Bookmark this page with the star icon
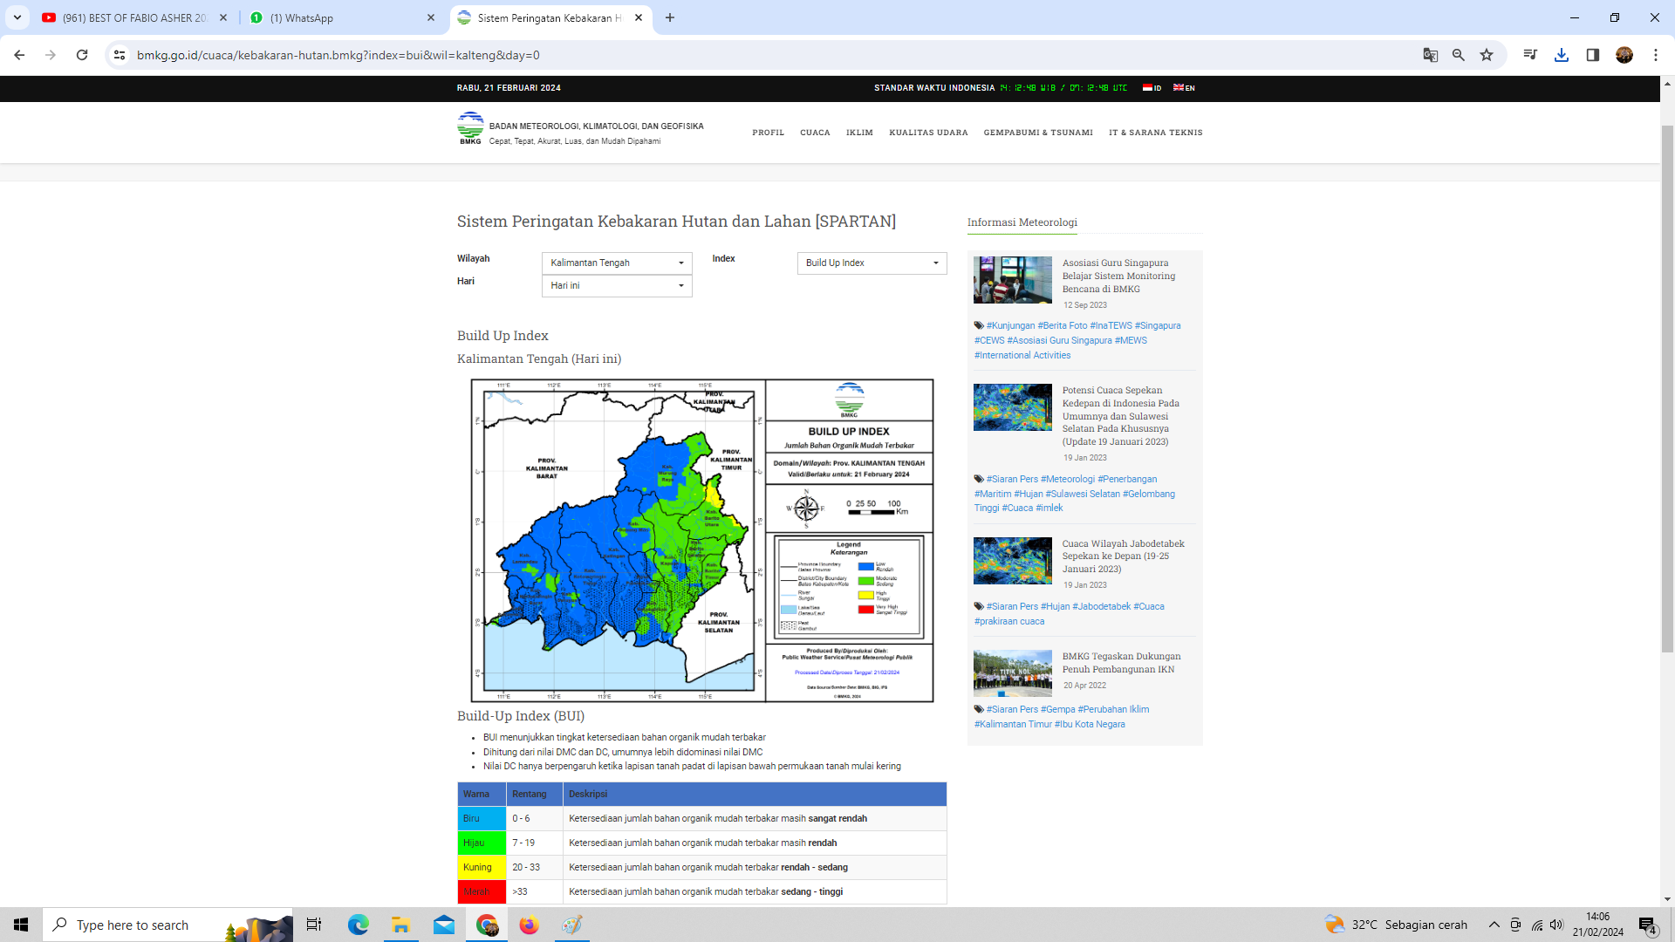 tap(1487, 55)
